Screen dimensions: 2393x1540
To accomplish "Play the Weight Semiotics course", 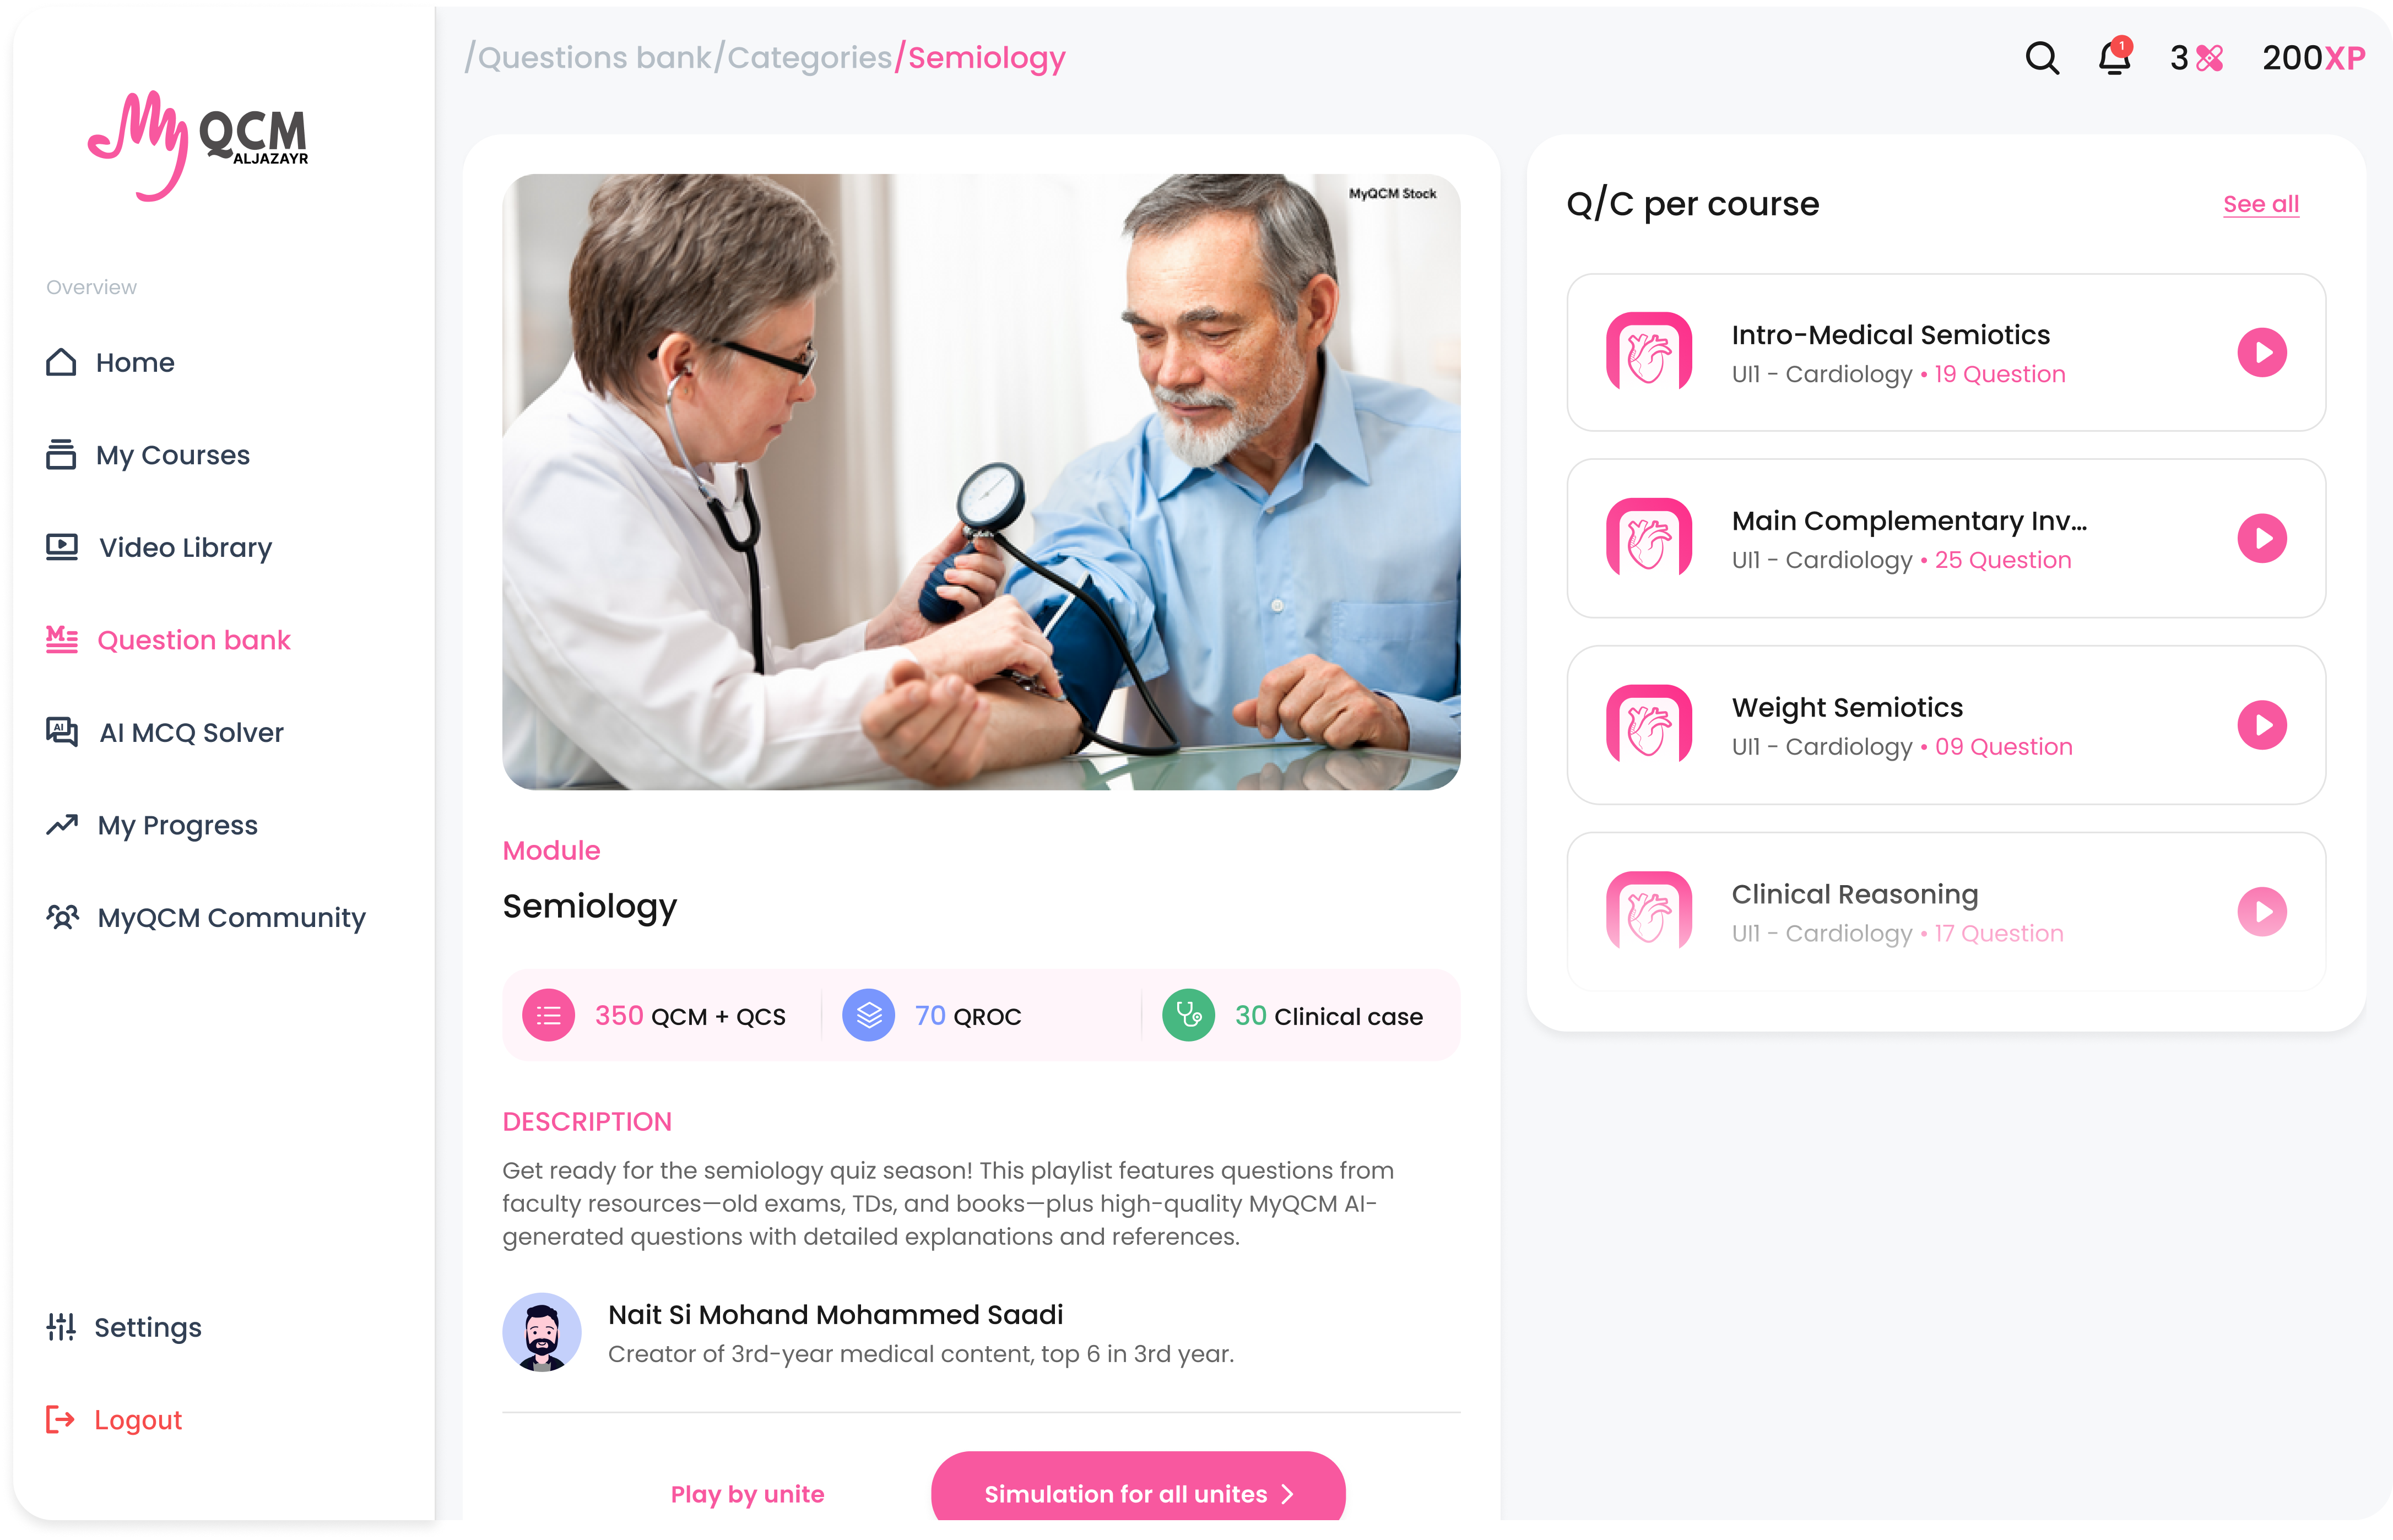I will coord(2261,725).
